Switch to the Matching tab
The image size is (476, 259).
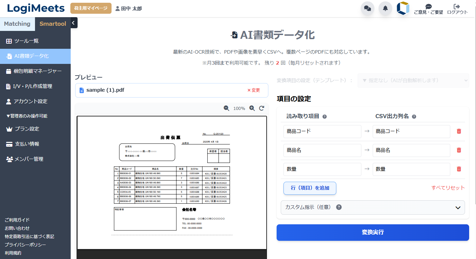(x=17, y=23)
